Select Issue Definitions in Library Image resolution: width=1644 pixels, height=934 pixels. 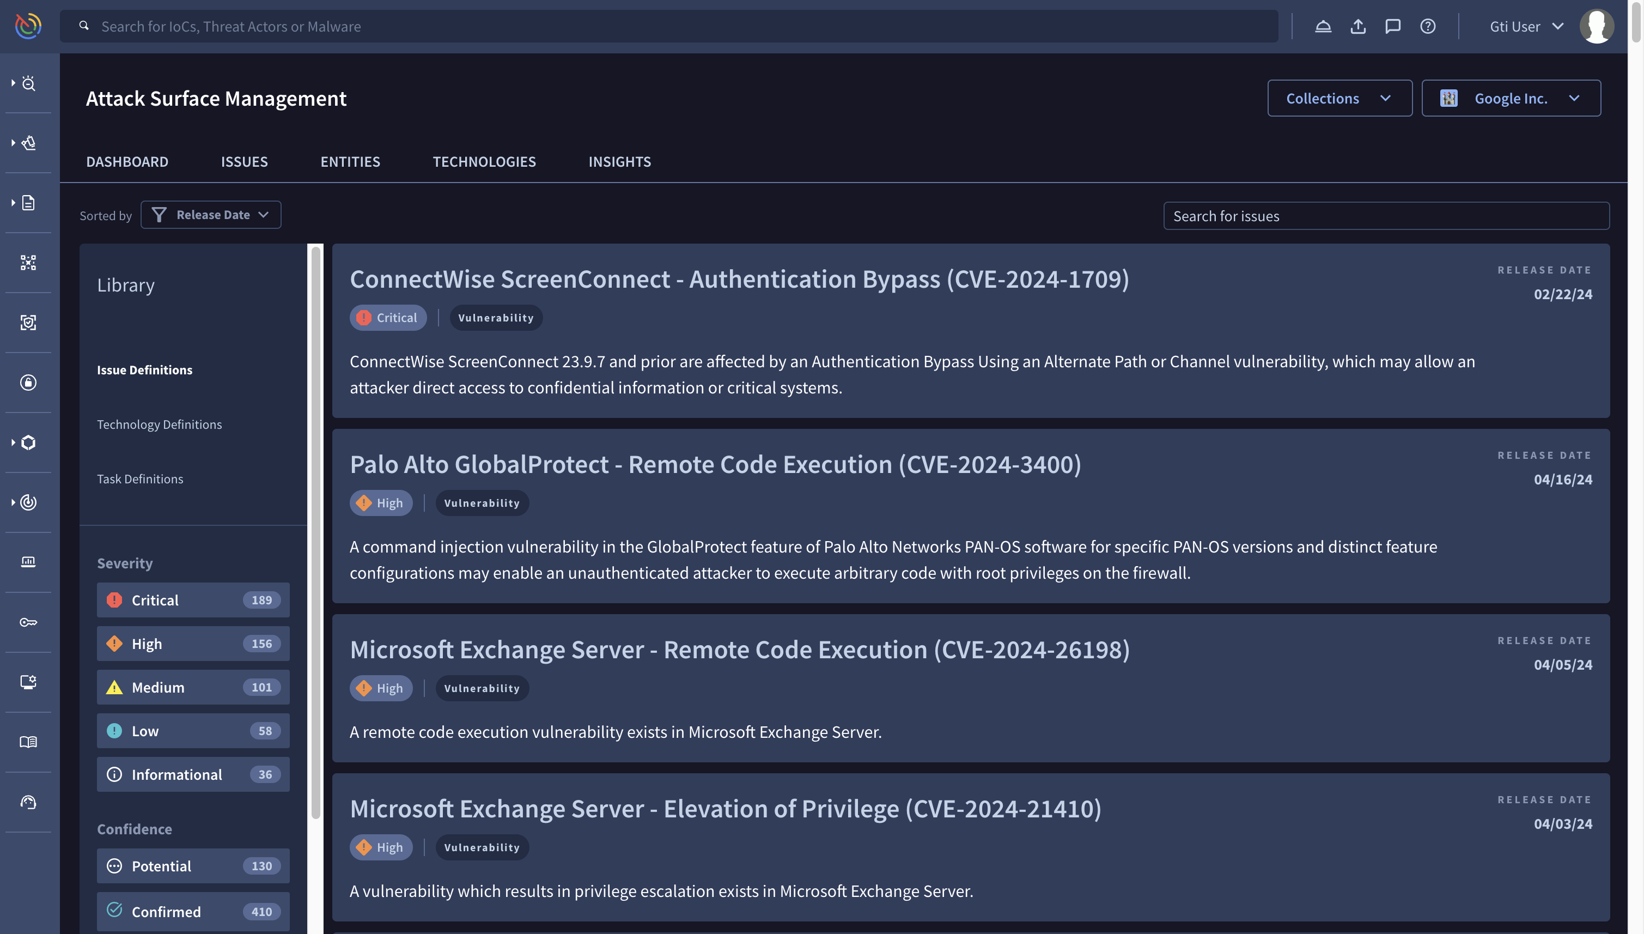click(144, 370)
